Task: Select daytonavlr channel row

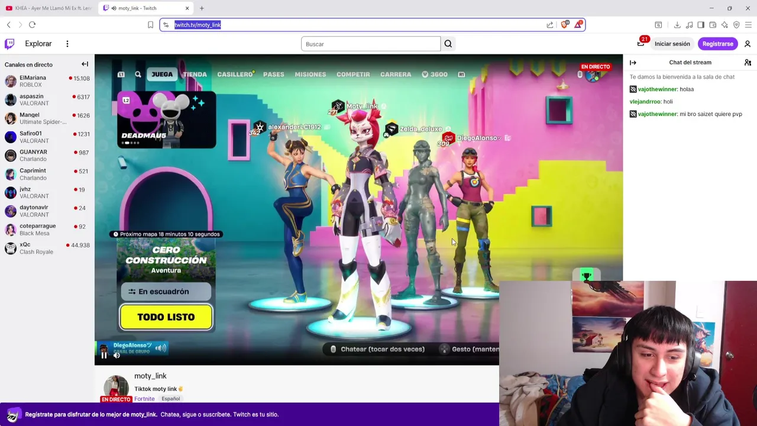Action: coord(47,211)
